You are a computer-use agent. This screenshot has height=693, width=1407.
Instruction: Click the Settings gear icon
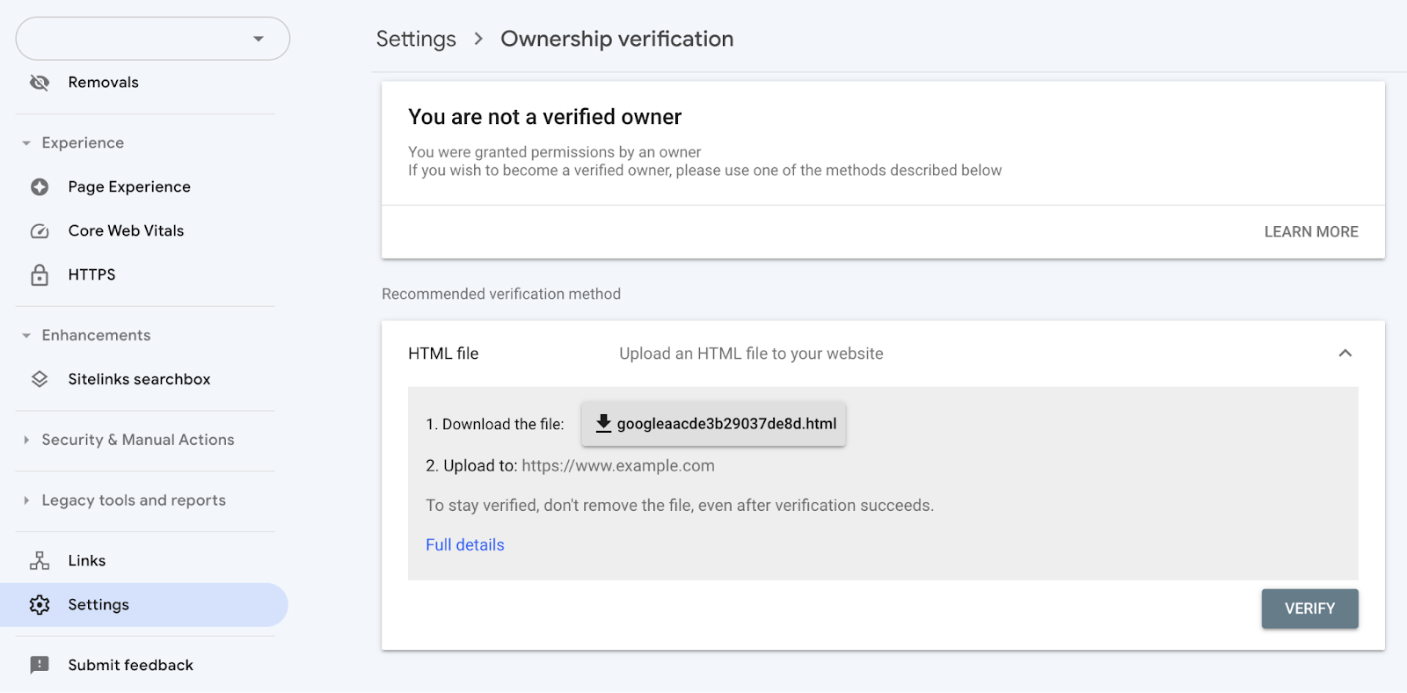pos(40,605)
